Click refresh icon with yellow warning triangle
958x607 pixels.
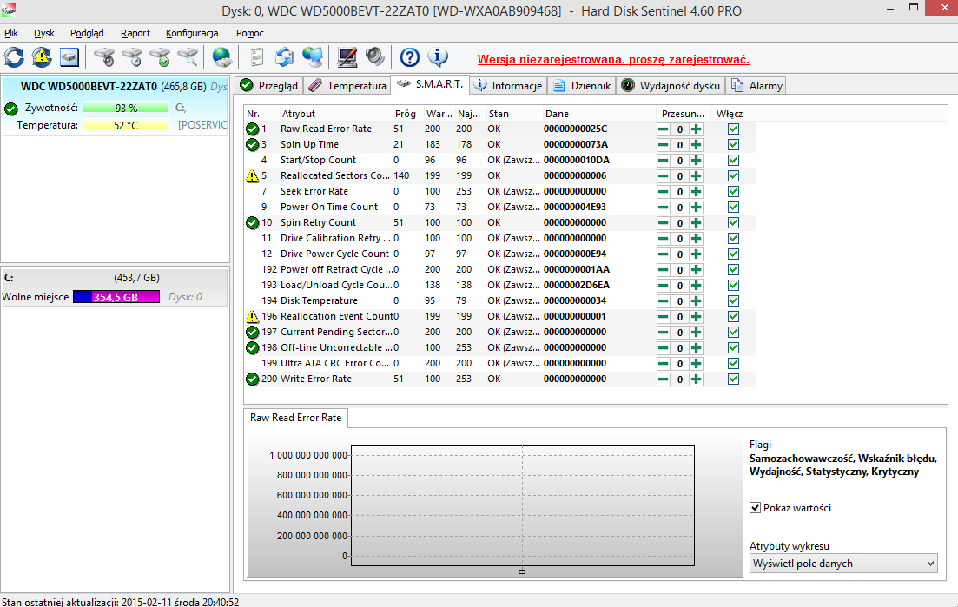click(42, 57)
